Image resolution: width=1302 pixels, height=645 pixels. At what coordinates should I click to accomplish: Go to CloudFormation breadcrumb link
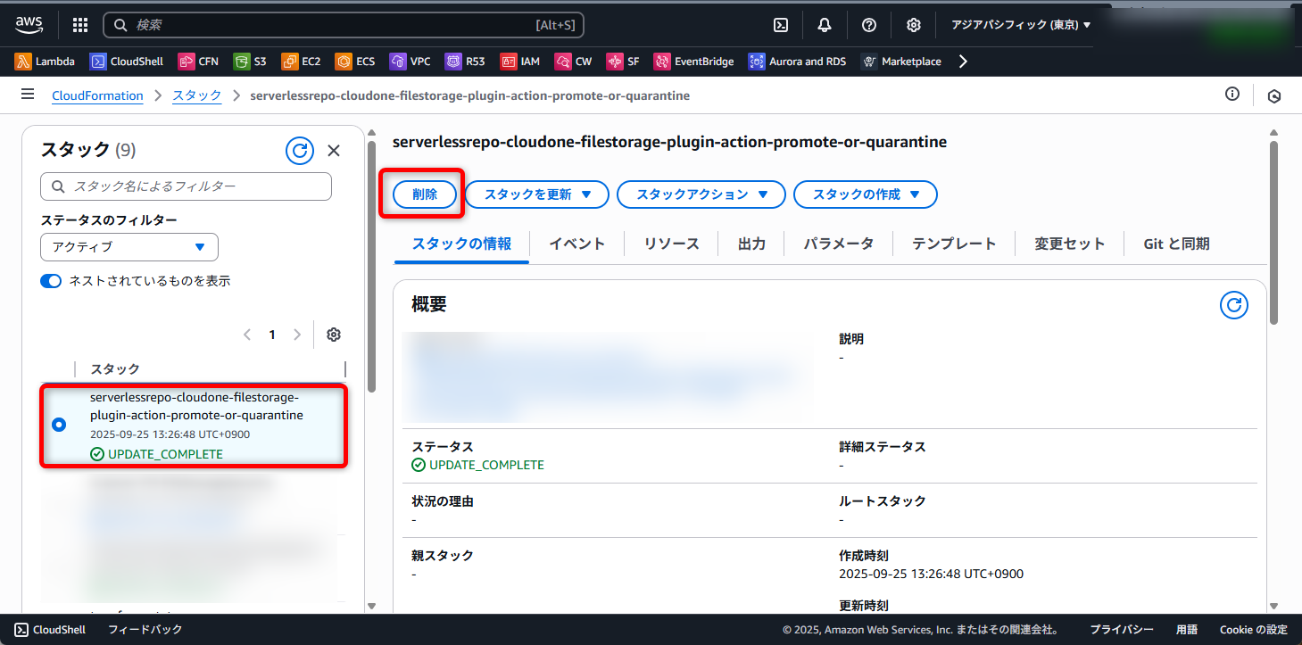(97, 95)
